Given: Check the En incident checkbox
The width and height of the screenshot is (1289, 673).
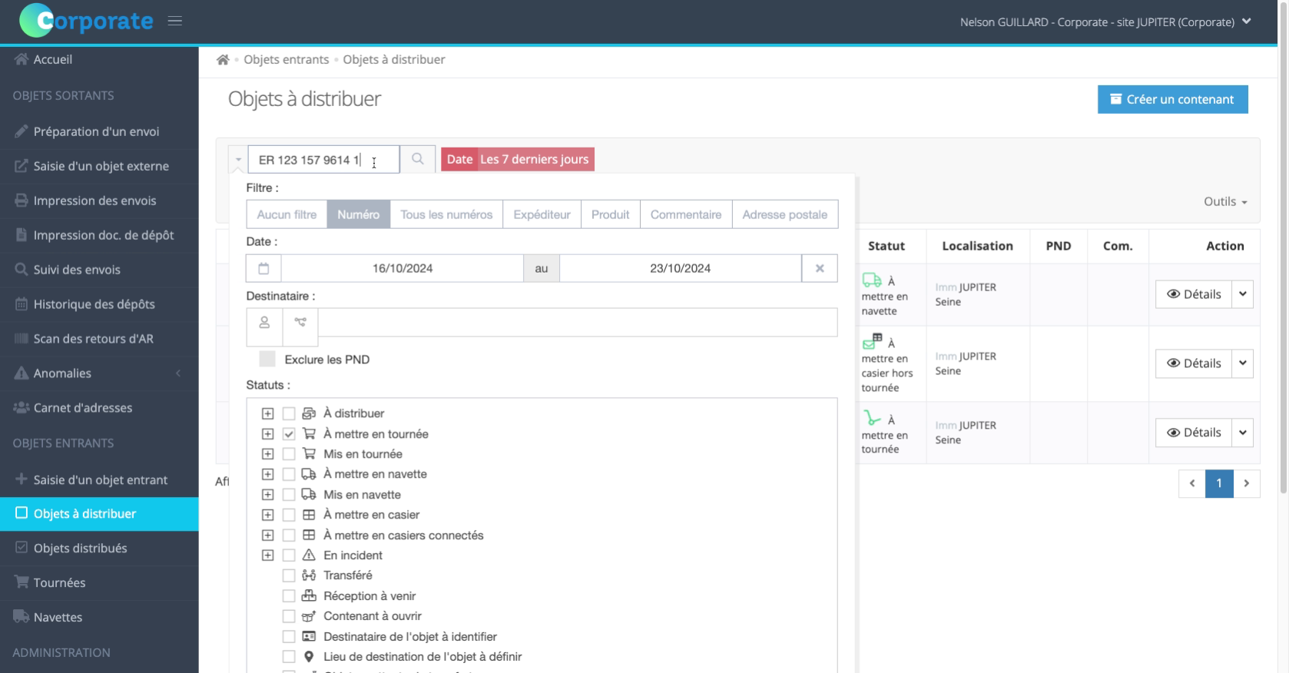Looking at the screenshot, I should point(289,555).
